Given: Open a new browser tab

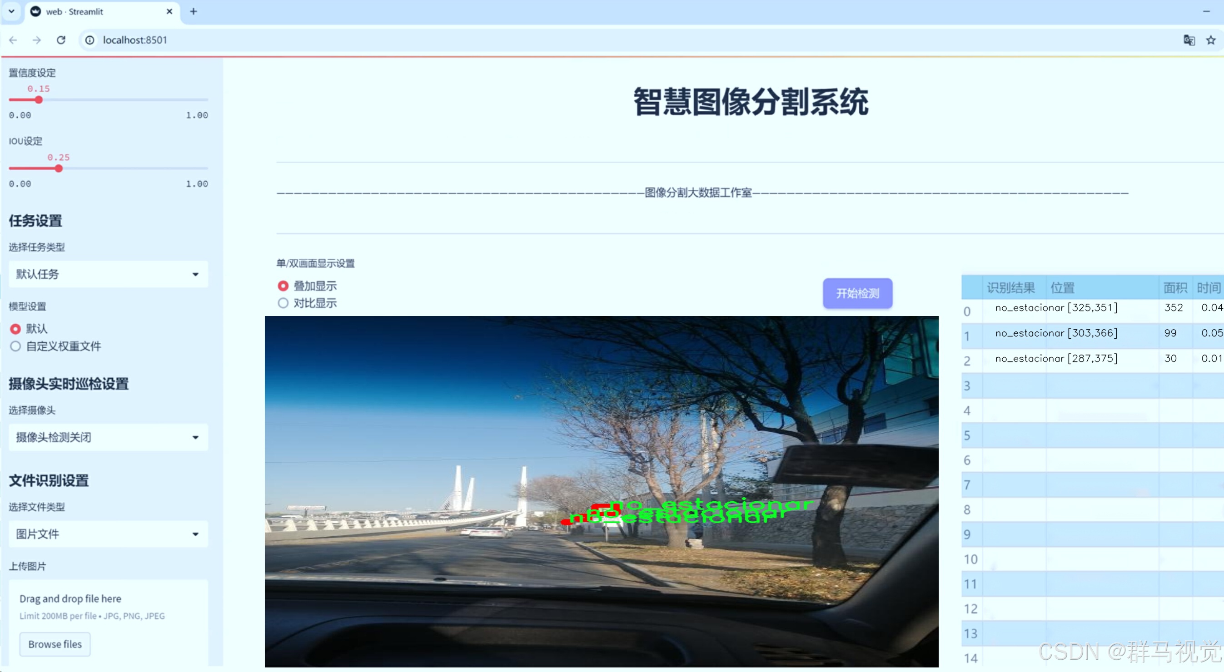Looking at the screenshot, I should click(193, 11).
